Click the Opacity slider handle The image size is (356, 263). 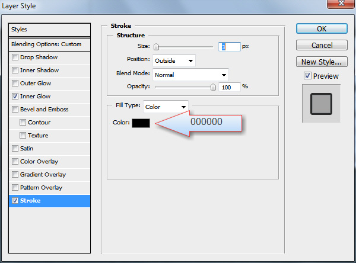pos(213,87)
